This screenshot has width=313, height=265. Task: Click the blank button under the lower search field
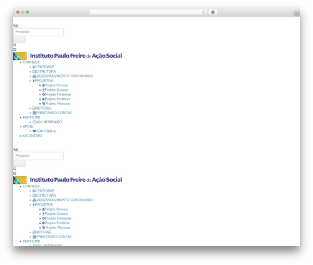tap(19, 164)
